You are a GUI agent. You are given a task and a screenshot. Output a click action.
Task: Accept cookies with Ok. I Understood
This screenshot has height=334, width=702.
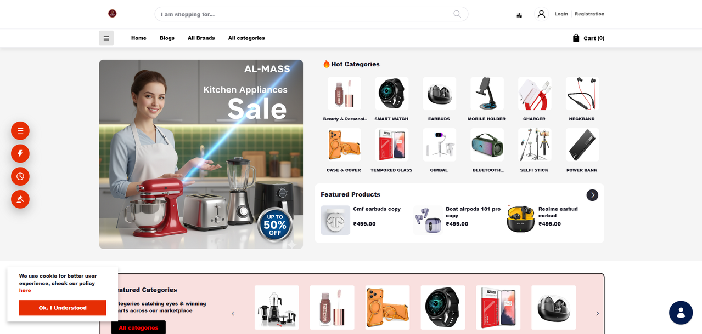63,308
